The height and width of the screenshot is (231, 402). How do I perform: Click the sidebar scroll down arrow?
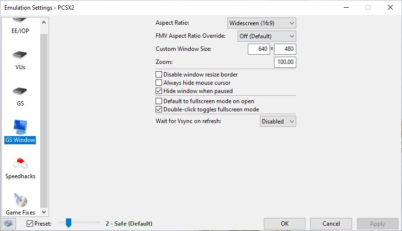[x=44, y=212]
